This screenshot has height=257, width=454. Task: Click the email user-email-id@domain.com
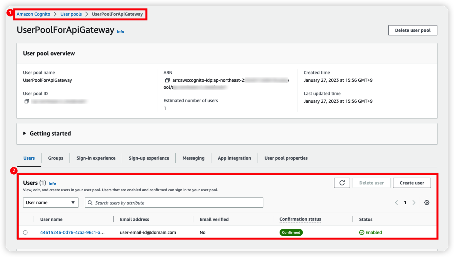148,233
